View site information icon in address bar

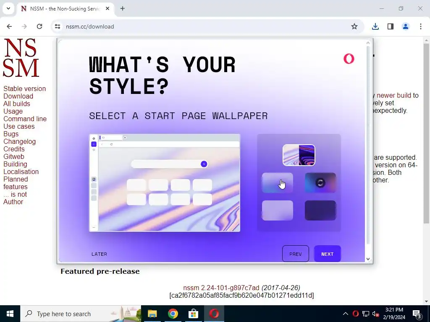57,26
